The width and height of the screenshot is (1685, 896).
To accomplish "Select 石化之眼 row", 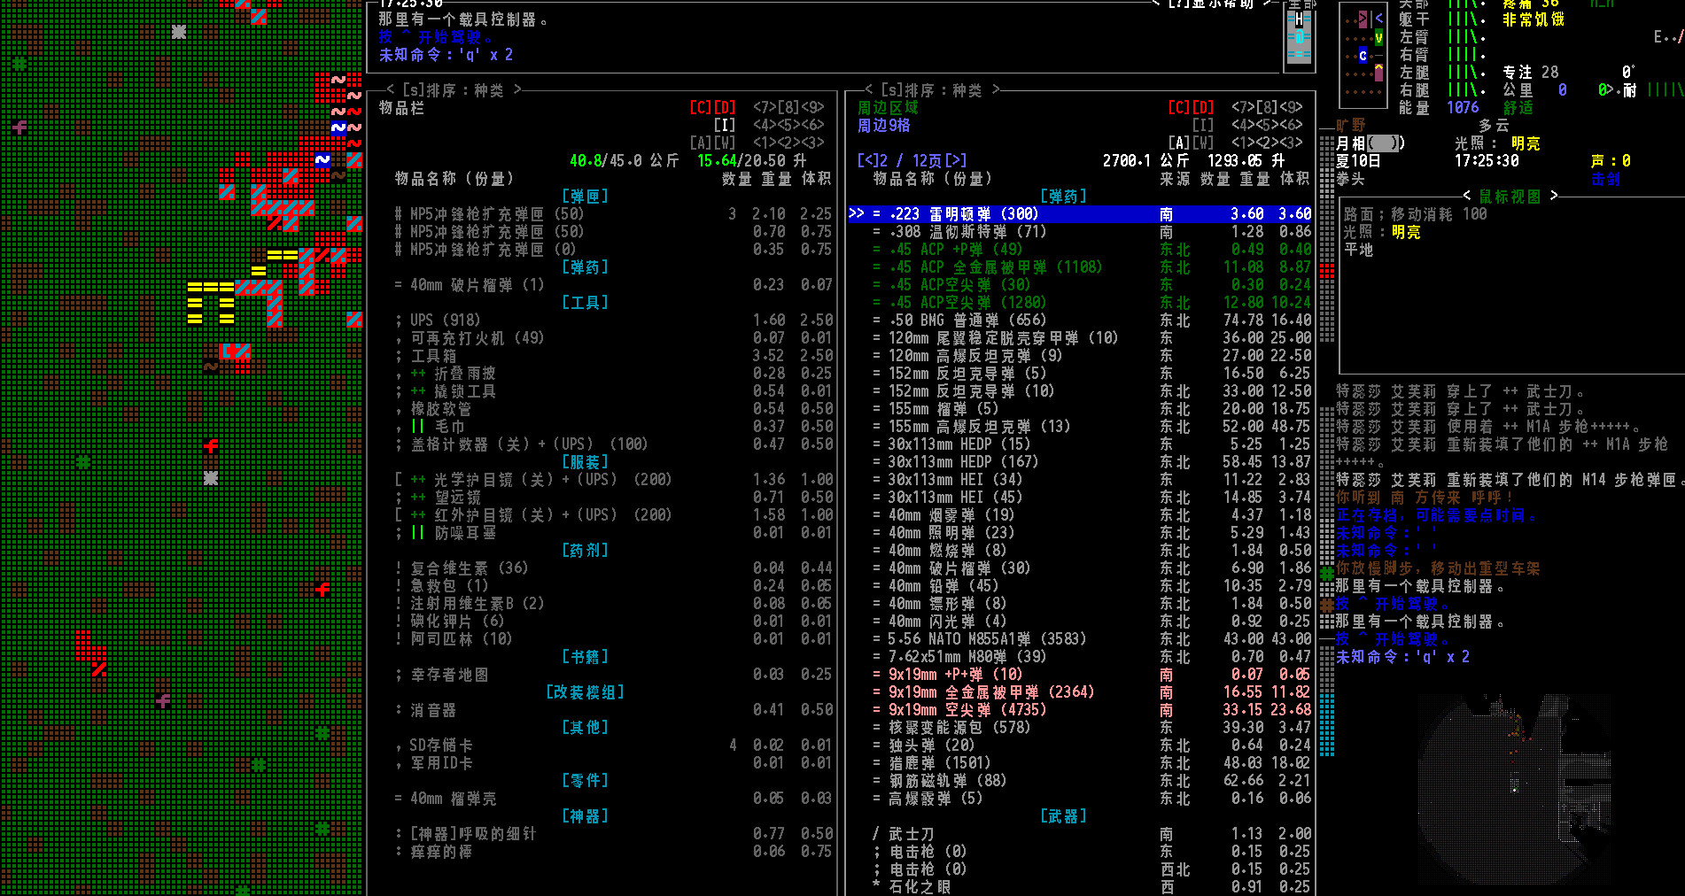I will click(1079, 887).
